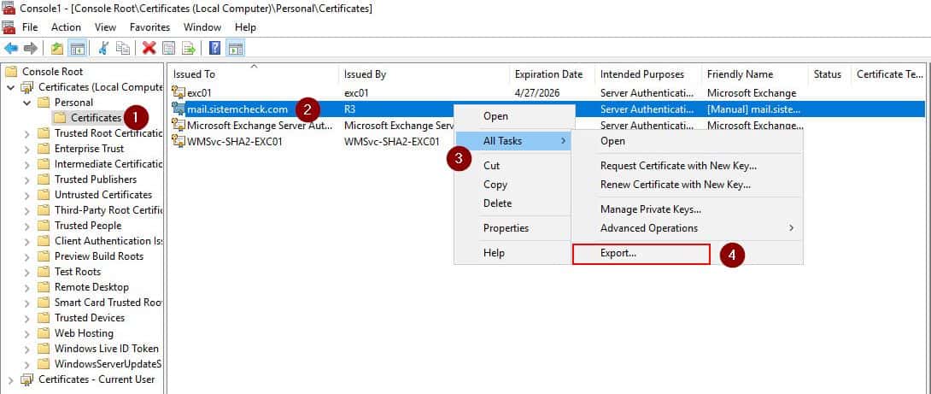Viewport: 931px width, 394px height.
Task: Expand the Enterprise Trust node
Action: click(26, 149)
